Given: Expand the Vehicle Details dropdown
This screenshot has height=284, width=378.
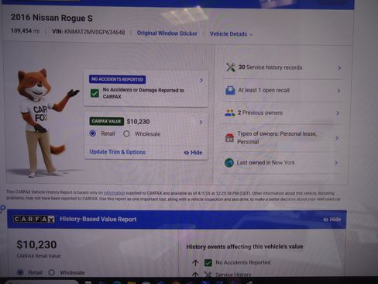Looking at the screenshot, I should [x=231, y=34].
